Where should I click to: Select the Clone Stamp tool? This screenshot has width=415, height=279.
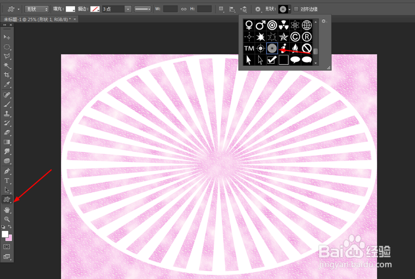coord(7,114)
